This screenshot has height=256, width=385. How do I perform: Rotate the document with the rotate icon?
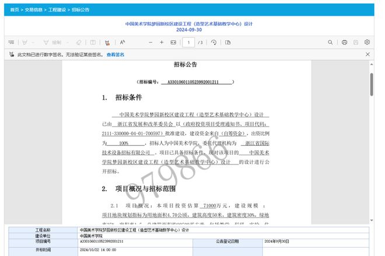click(x=213, y=43)
